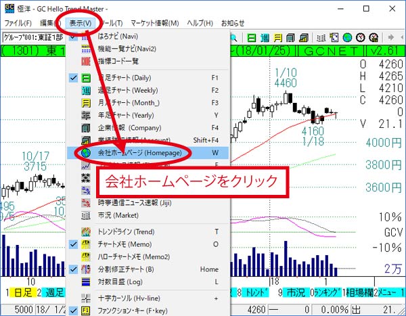Select 機能一覧ナビ (Navi2) menu entry

click(148, 49)
